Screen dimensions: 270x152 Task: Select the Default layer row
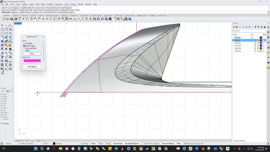point(249,38)
